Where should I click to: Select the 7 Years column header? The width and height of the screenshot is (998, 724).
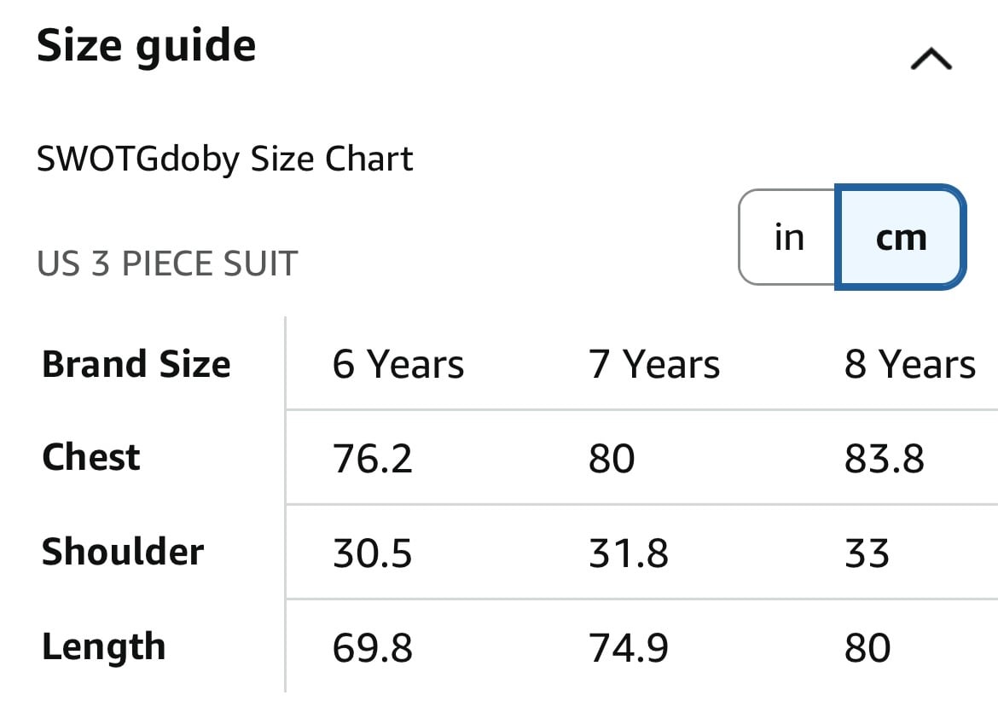click(653, 364)
